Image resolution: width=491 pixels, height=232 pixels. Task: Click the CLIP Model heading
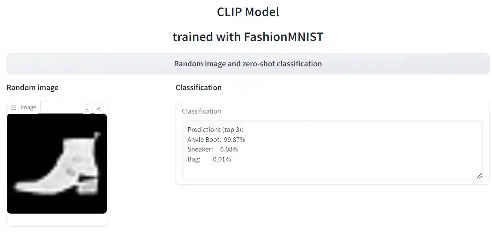click(x=248, y=12)
